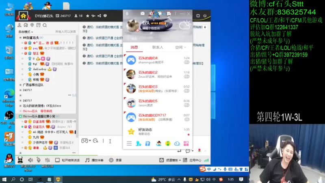Select the Shitoo石头 等你来战 channel
The image size is (325, 183).
(37, 111)
